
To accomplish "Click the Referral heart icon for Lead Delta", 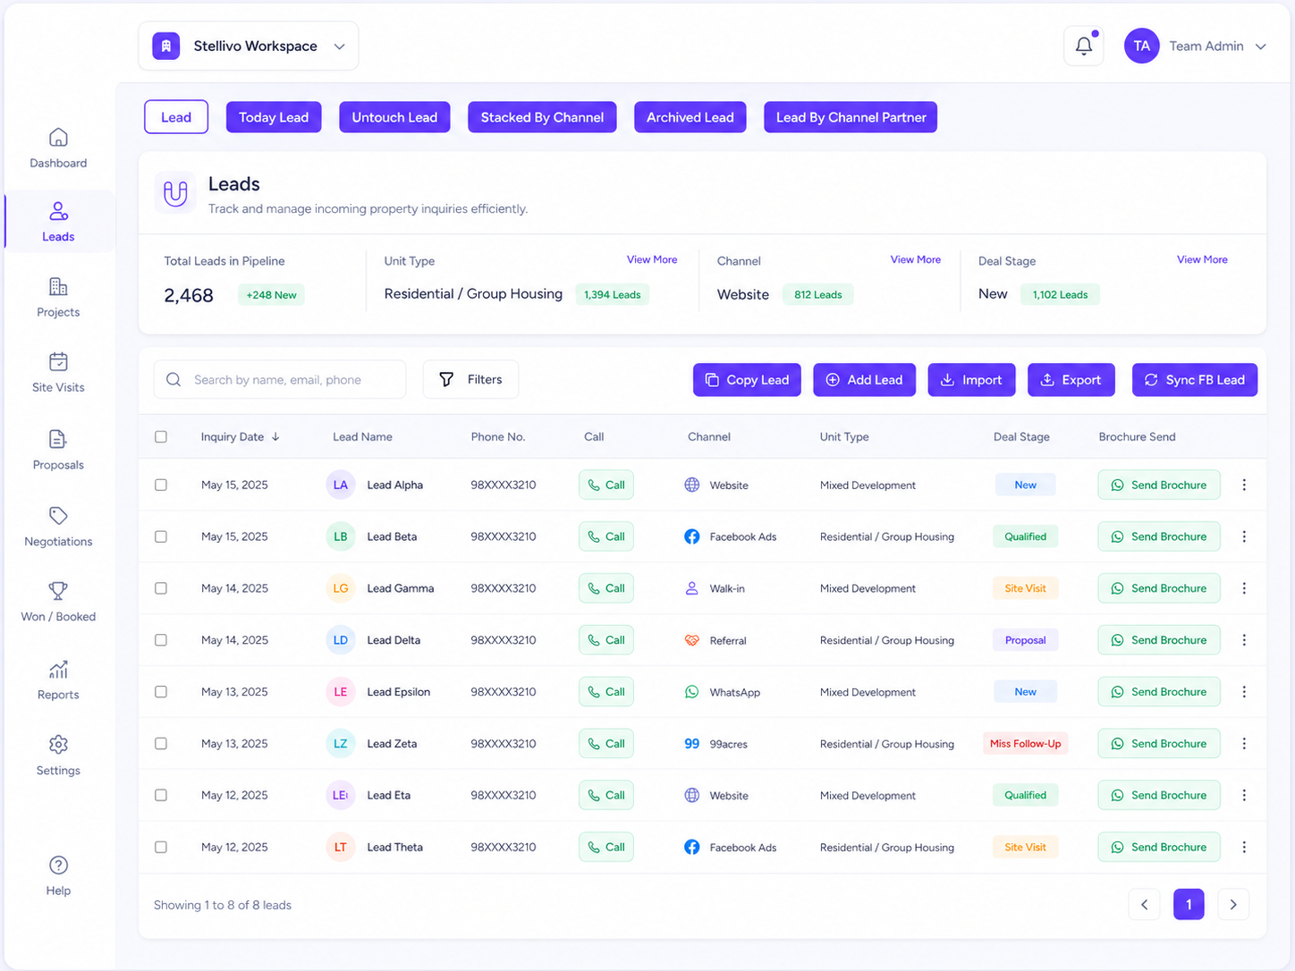I will coord(692,640).
